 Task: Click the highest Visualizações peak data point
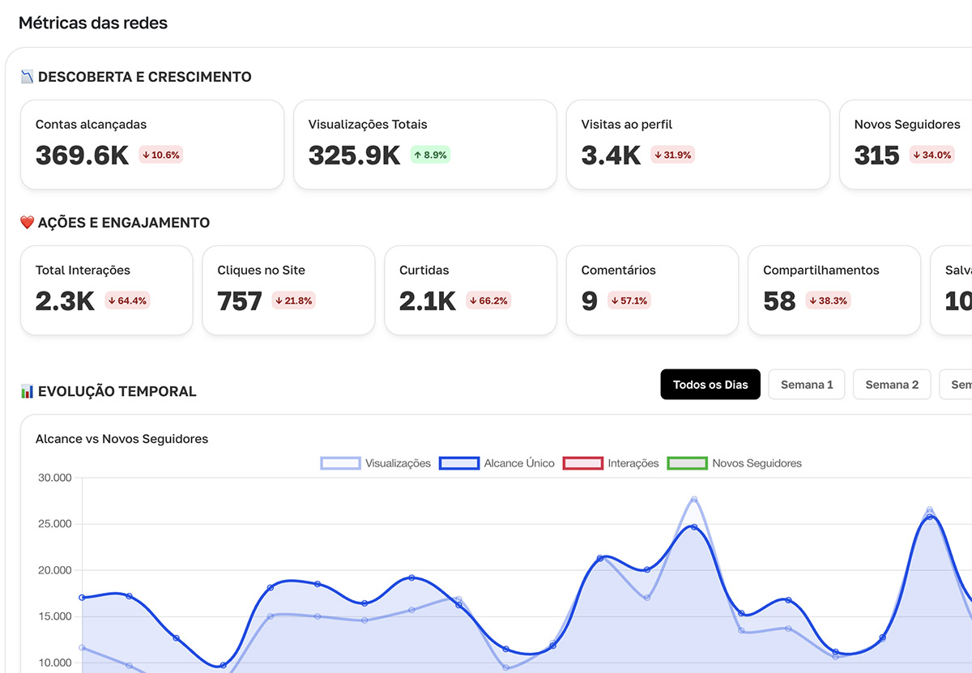click(x=694, y=500)
